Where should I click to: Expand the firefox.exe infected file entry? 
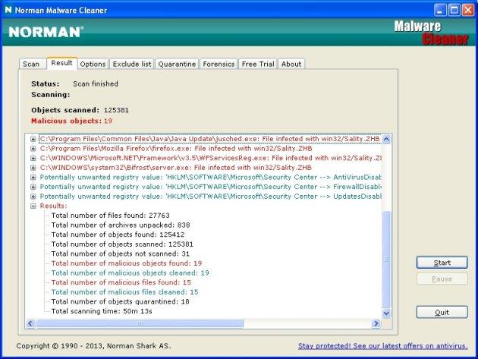coord(33,149)
